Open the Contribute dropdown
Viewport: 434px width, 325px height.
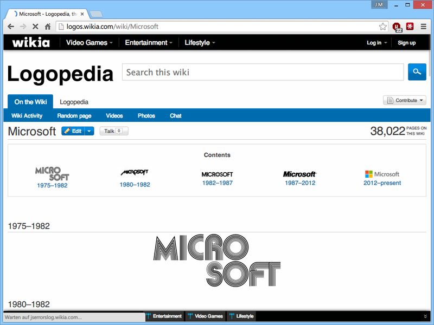pyautogui.click(x=405, y=100)
